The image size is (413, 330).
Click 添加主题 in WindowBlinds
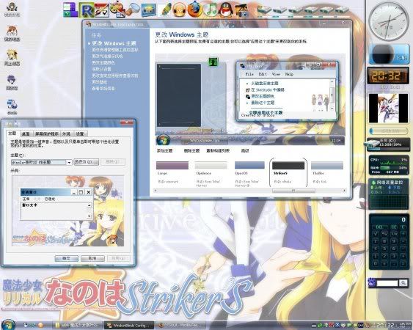click(x=164, y=150)
